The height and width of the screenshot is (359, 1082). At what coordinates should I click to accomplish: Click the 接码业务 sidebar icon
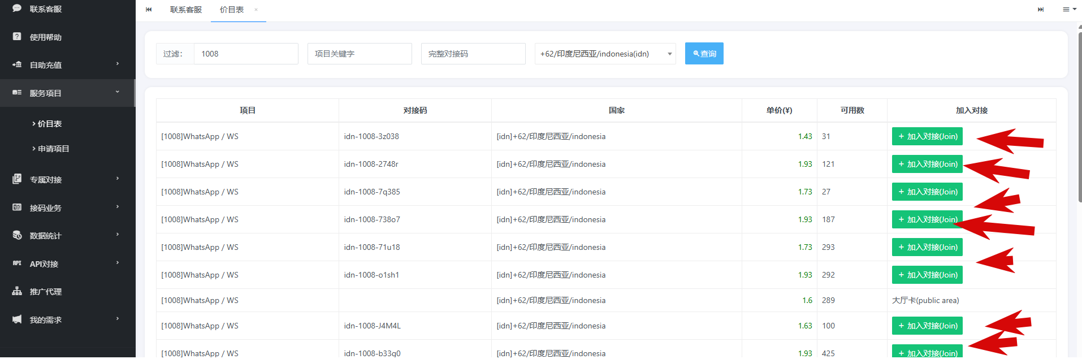point(17,207)
